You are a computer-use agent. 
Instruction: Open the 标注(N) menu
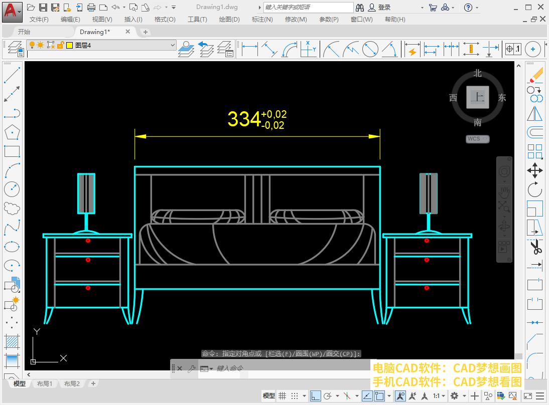pos(262,19)
